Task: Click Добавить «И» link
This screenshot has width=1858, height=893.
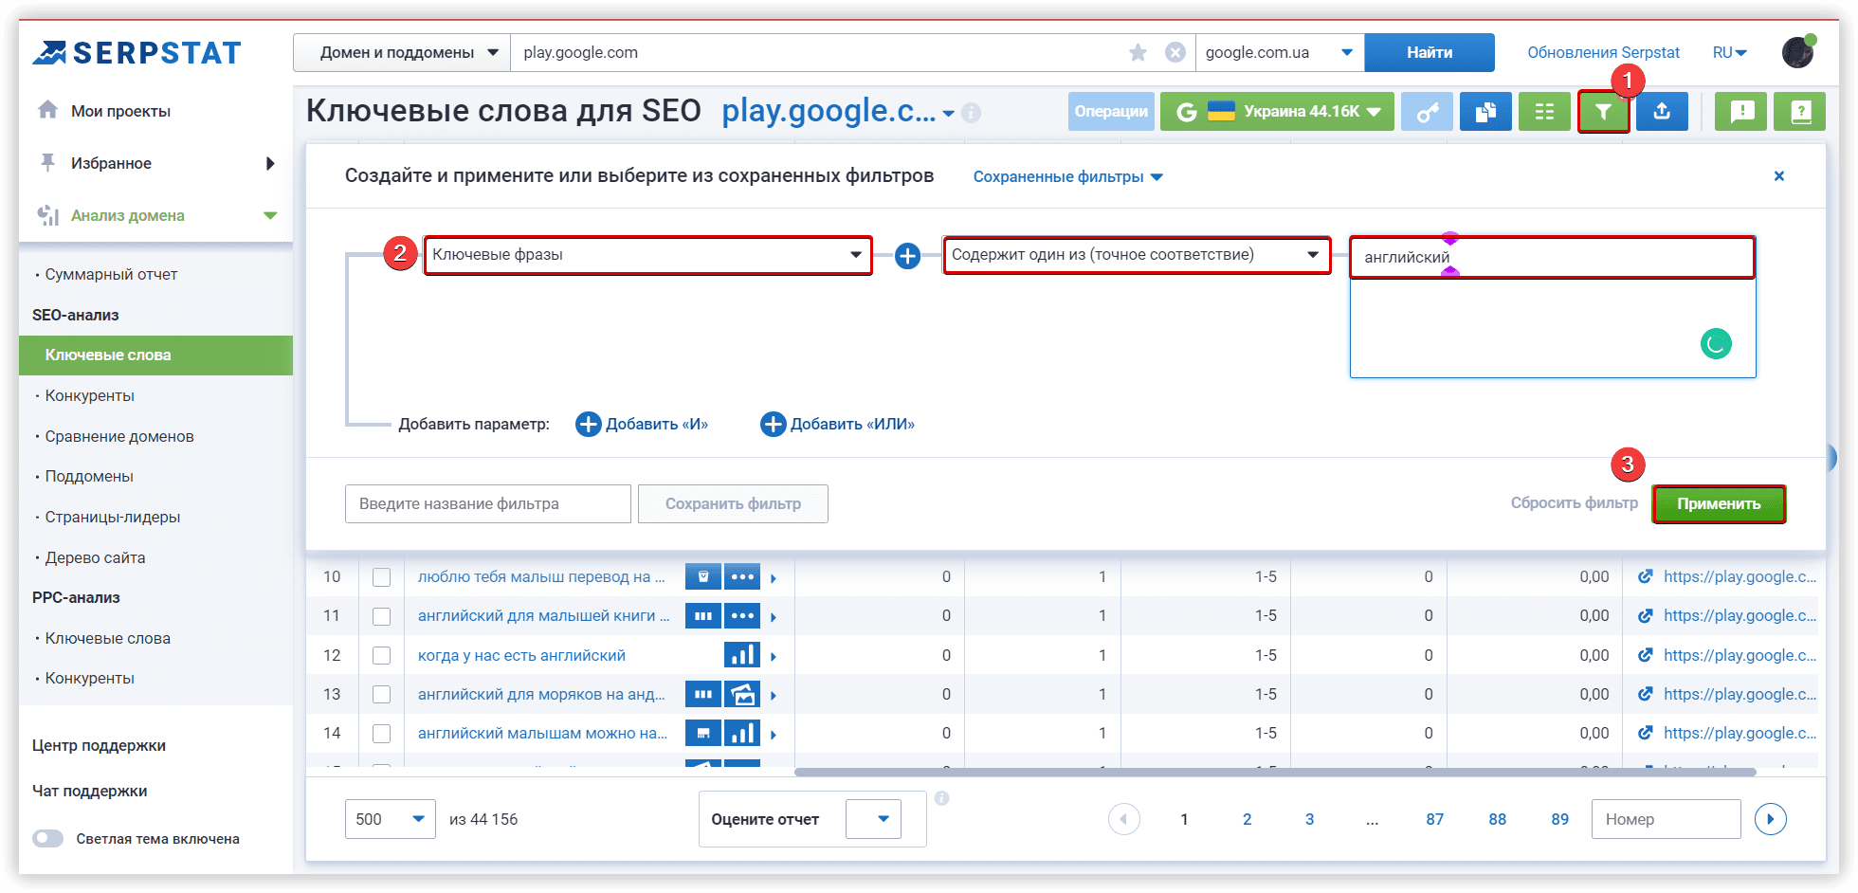Action: pos(642,425)
